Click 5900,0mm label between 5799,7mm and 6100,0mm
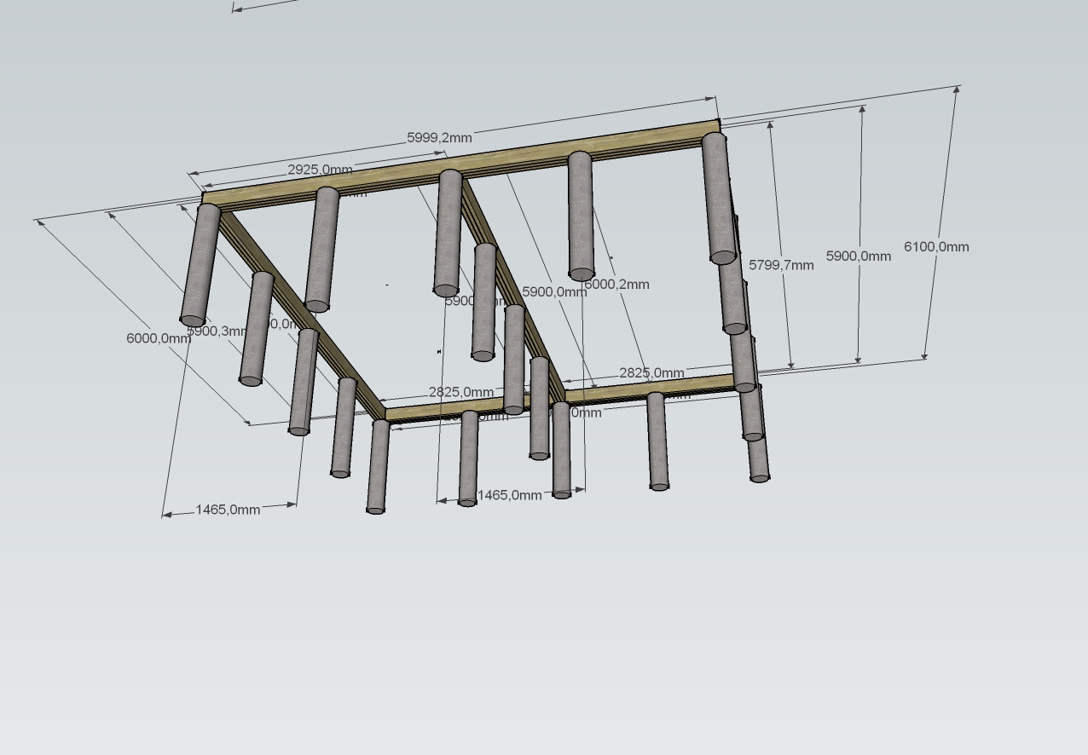This screenshot has height=755, width=1088. point(859,256)
